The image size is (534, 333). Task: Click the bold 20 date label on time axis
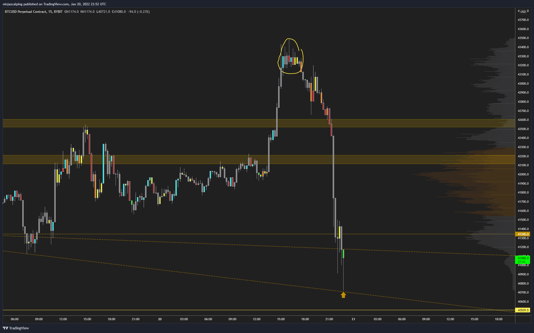coord(160,319)
